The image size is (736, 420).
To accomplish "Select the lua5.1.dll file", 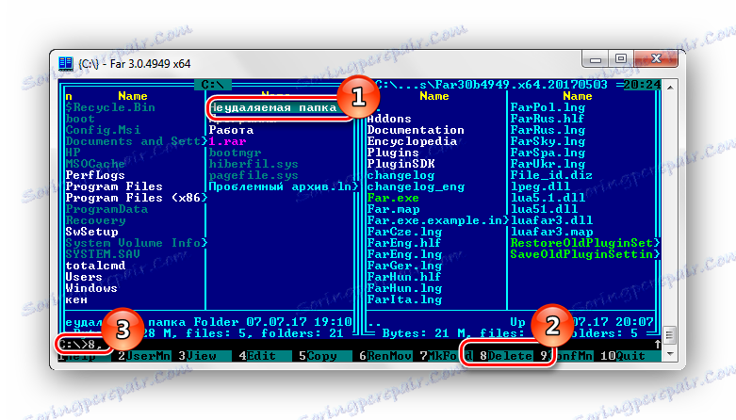I will tap(548, 198).
